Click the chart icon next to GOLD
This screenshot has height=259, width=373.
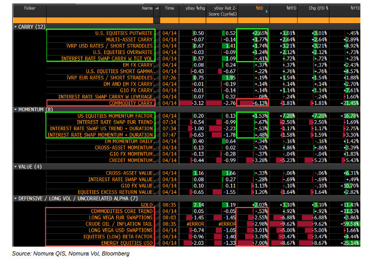[157, 204]
